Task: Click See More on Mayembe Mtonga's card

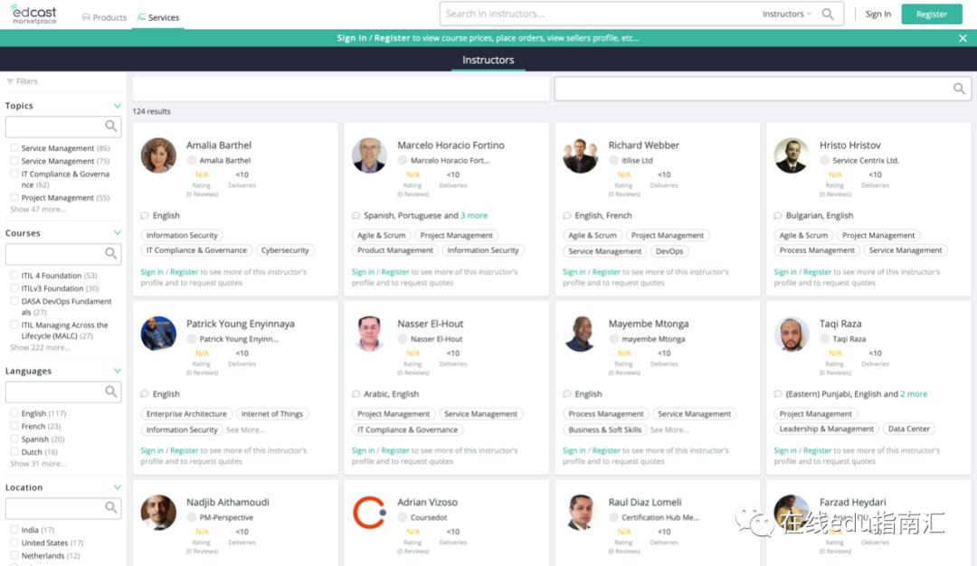Action: 669,429
